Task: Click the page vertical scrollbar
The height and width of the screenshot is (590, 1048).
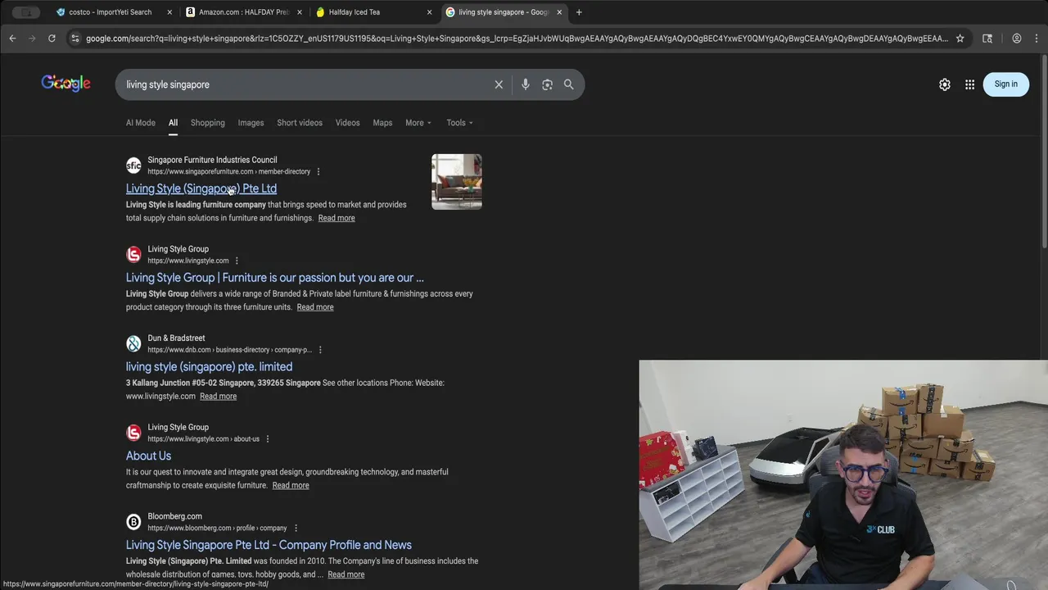Action: point(1044,152)
